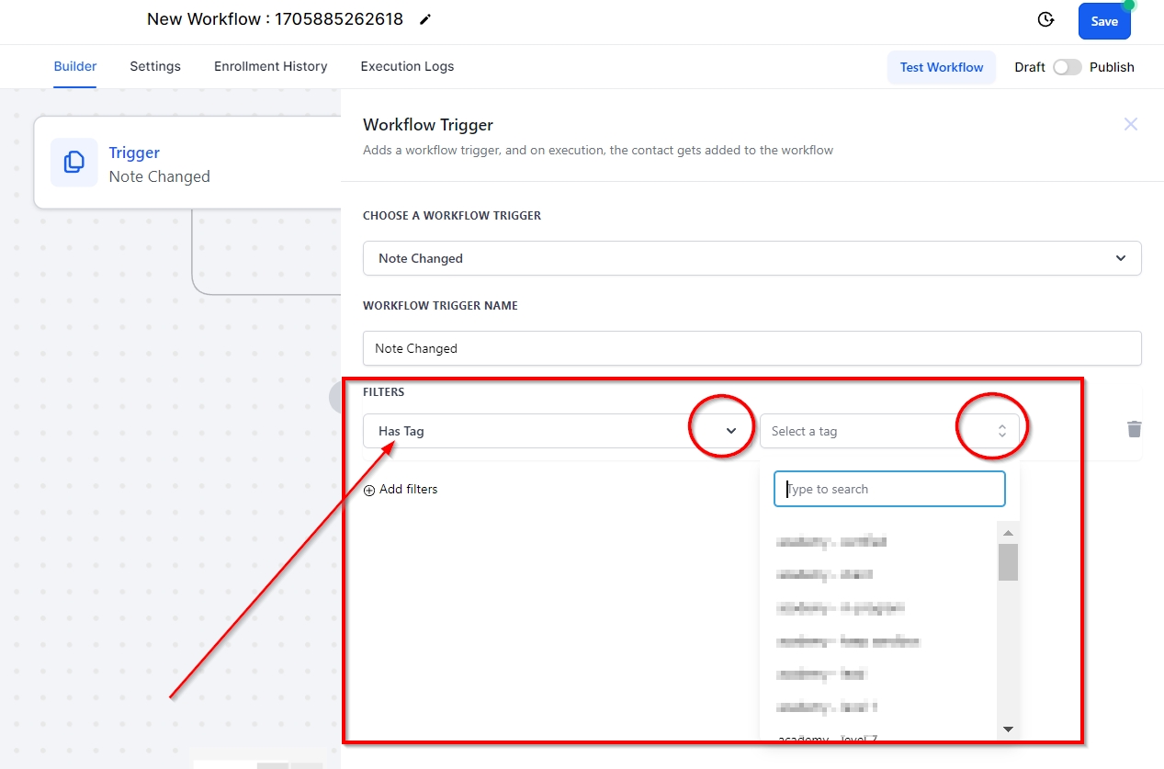Click the Test Workflow button
The width and height of the screenshot is (1164, 769).
coord(941,67)
